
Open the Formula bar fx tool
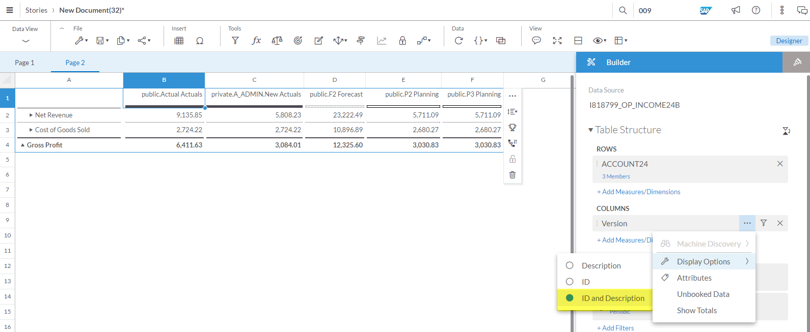click(x=256, y=41)
